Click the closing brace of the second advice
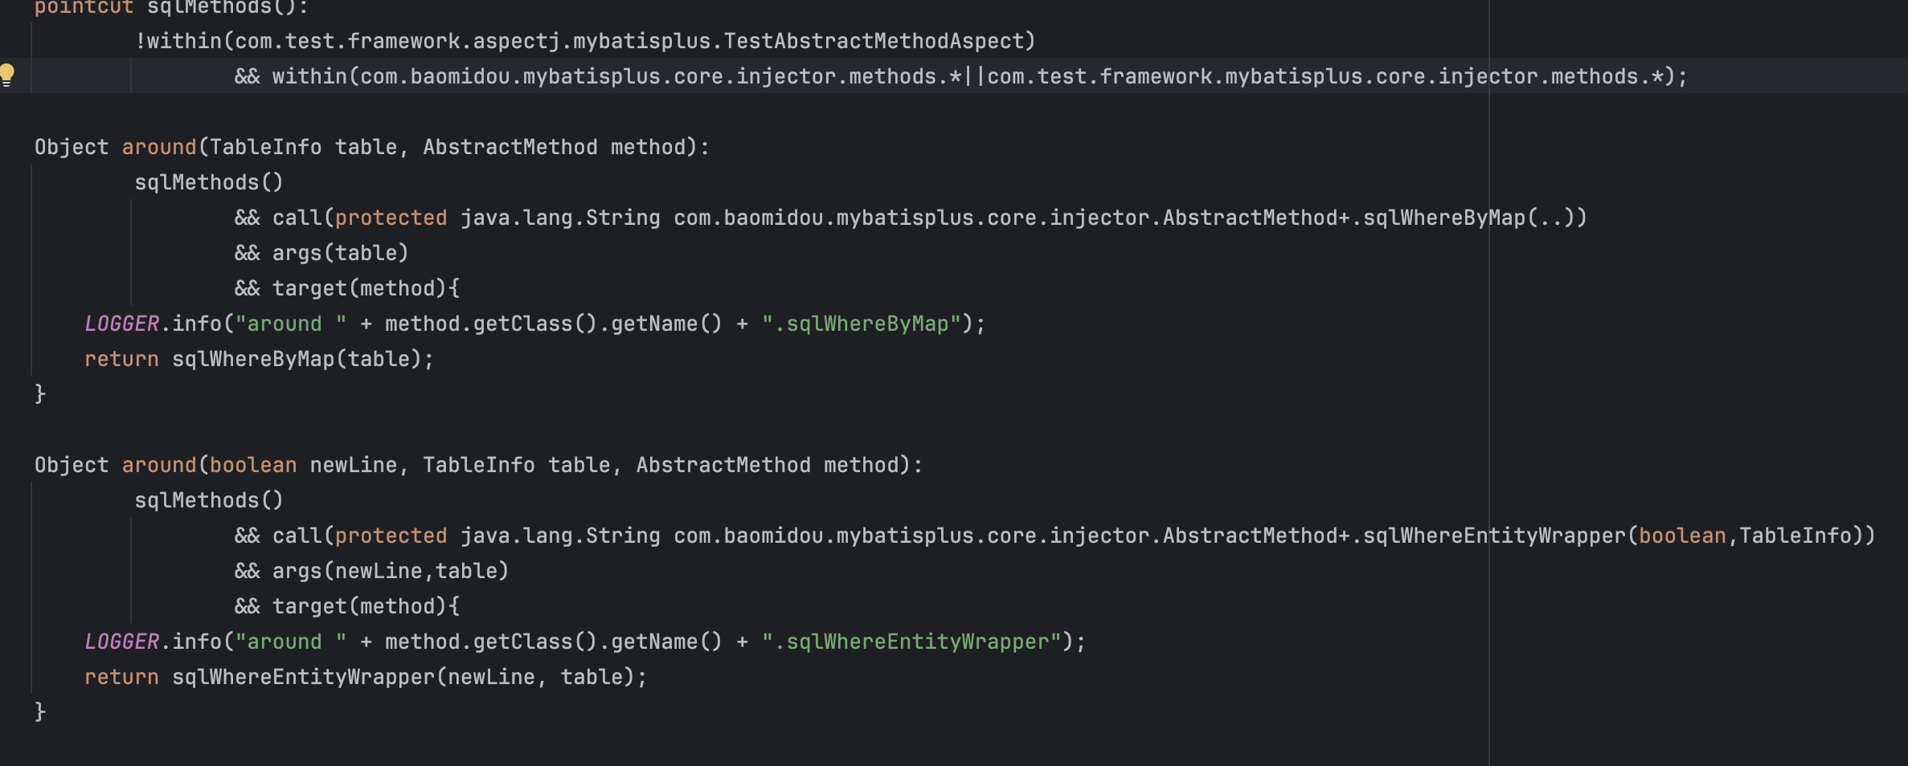The image size is (1908, 766). (40, 712)
